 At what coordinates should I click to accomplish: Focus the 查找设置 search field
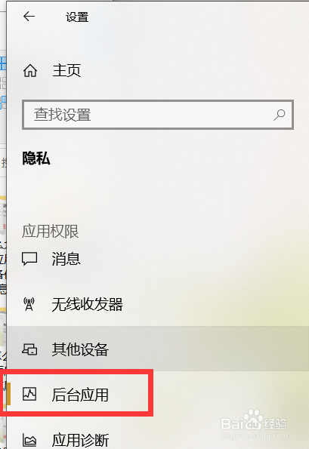click(158, 115)
